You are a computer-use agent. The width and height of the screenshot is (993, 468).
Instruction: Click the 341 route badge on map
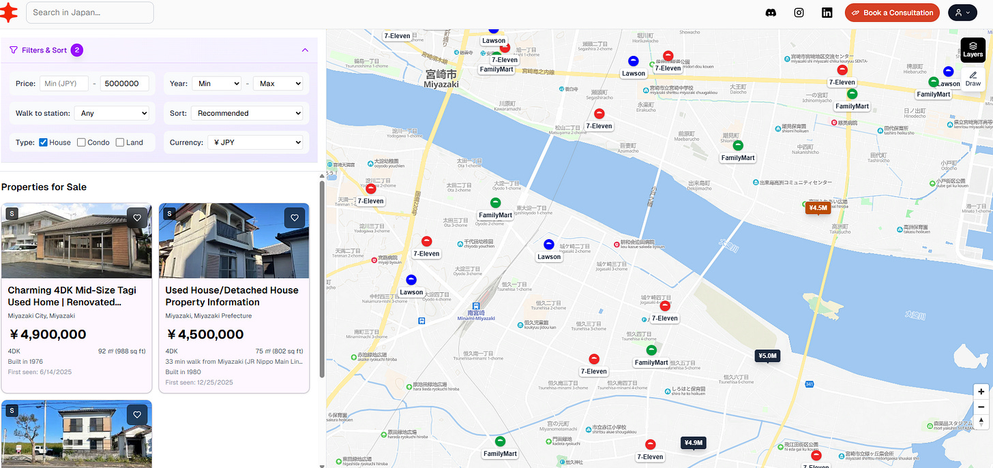pyautogui.click(x=810, y=385)
